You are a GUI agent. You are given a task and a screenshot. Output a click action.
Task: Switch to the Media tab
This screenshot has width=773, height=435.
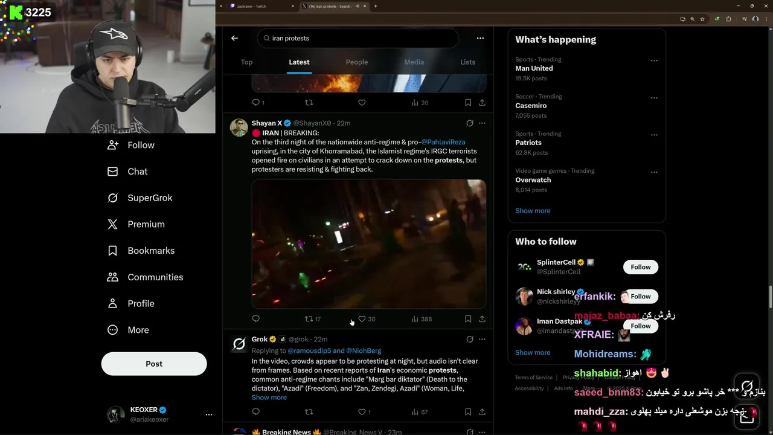click(414, 62)
